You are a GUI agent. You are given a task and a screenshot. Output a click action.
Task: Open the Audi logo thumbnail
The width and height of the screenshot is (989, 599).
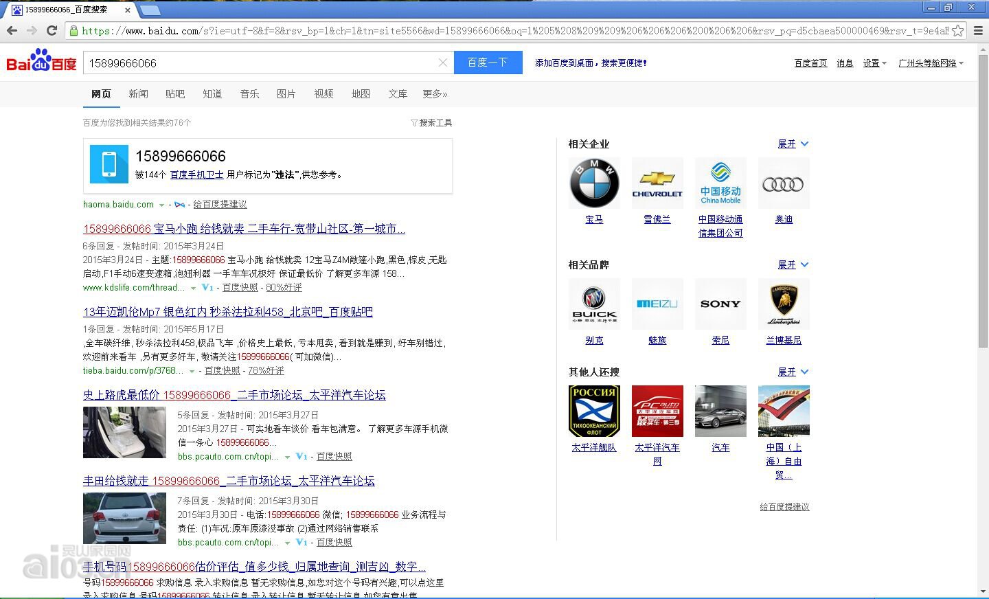(784, 183)
